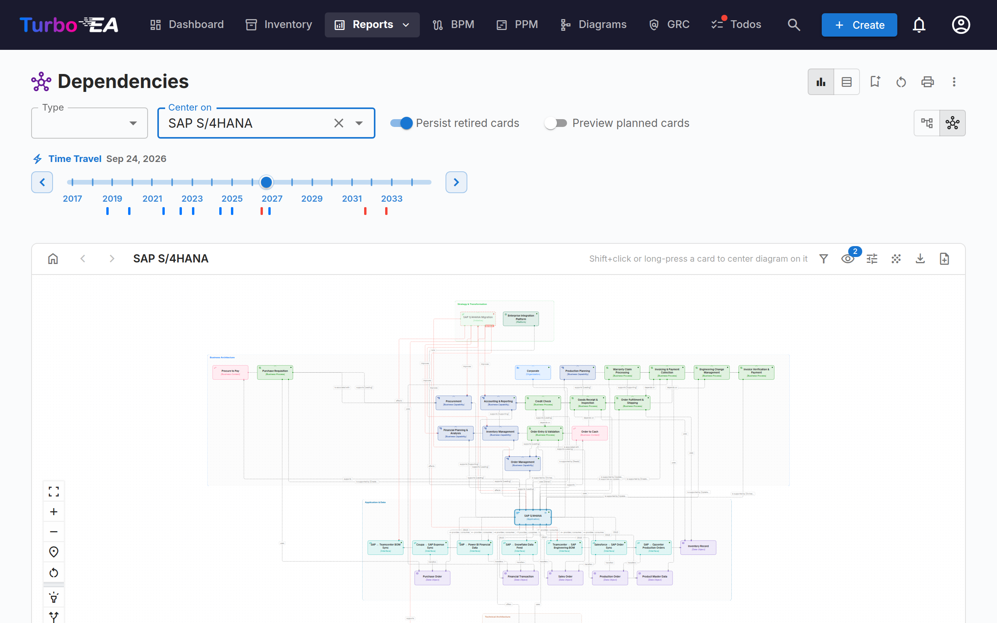Image resolution: width=997 pixels, height=623 pixels.
Task: Open the Todos nav item
Action: click(736, 25)
